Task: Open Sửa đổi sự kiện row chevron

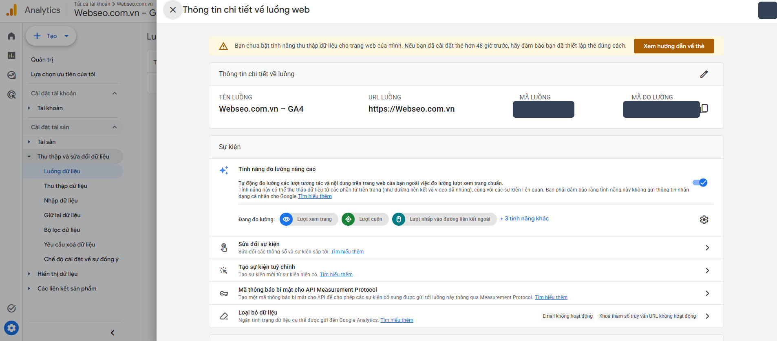Action: (x=707, y=248)
